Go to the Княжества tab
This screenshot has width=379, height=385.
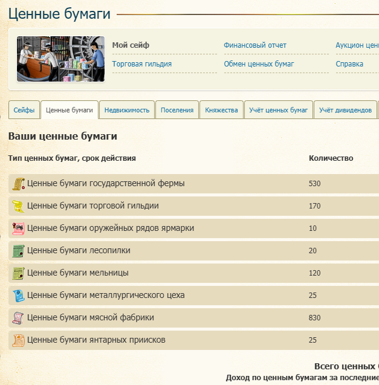click(221, 110)
